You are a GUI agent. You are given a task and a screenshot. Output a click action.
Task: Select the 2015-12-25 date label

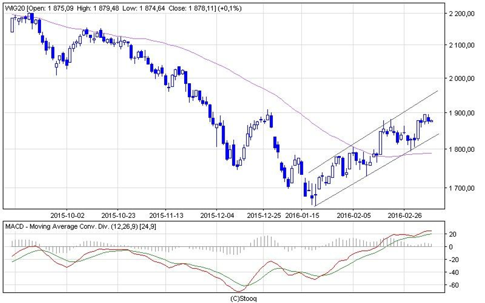263,215
